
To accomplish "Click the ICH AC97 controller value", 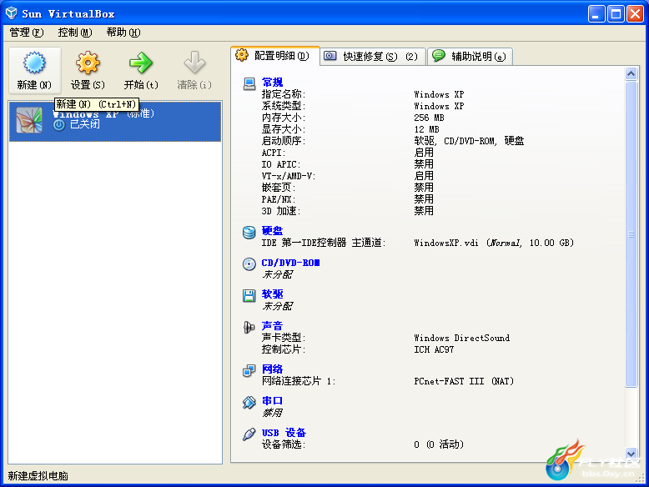I will 434,349.
